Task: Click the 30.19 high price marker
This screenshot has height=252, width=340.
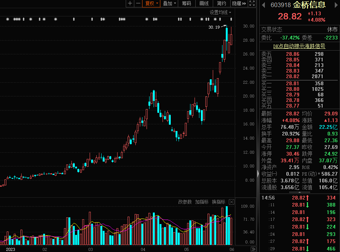Action: point(214,27)
